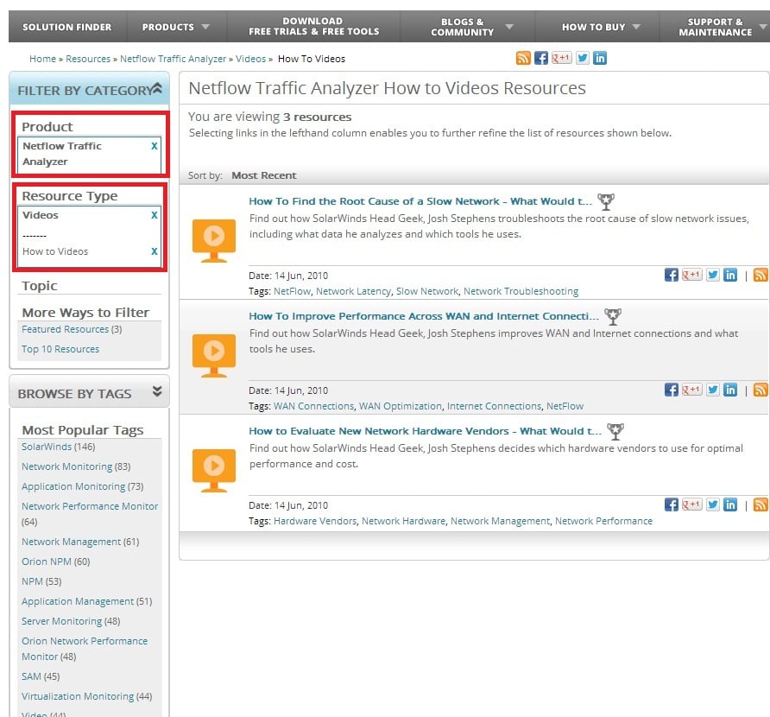
Task: Share page via top Twitter icon
Action: 583,58
